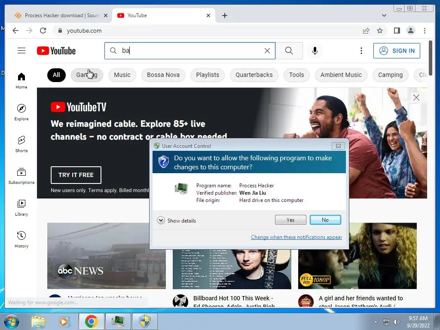Click Yes in User Account Control
The image size is (440, 330).
(290, 220)
